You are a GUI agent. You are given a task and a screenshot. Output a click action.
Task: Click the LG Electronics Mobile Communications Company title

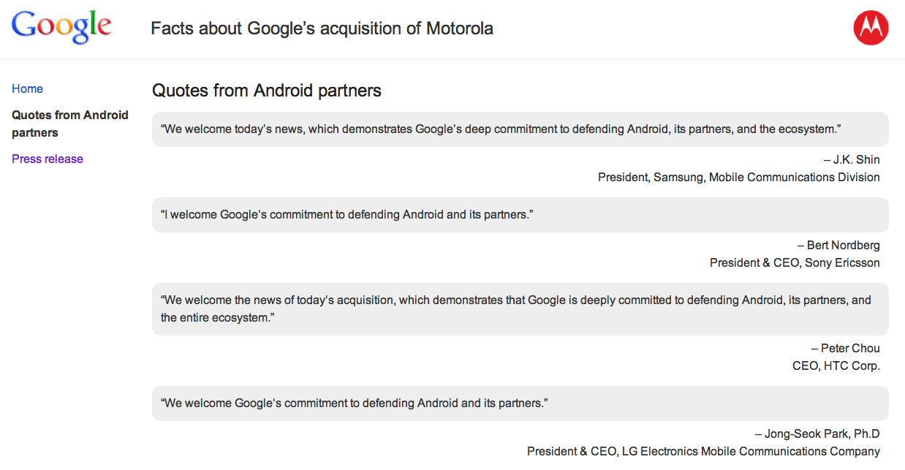click(703, 451)
